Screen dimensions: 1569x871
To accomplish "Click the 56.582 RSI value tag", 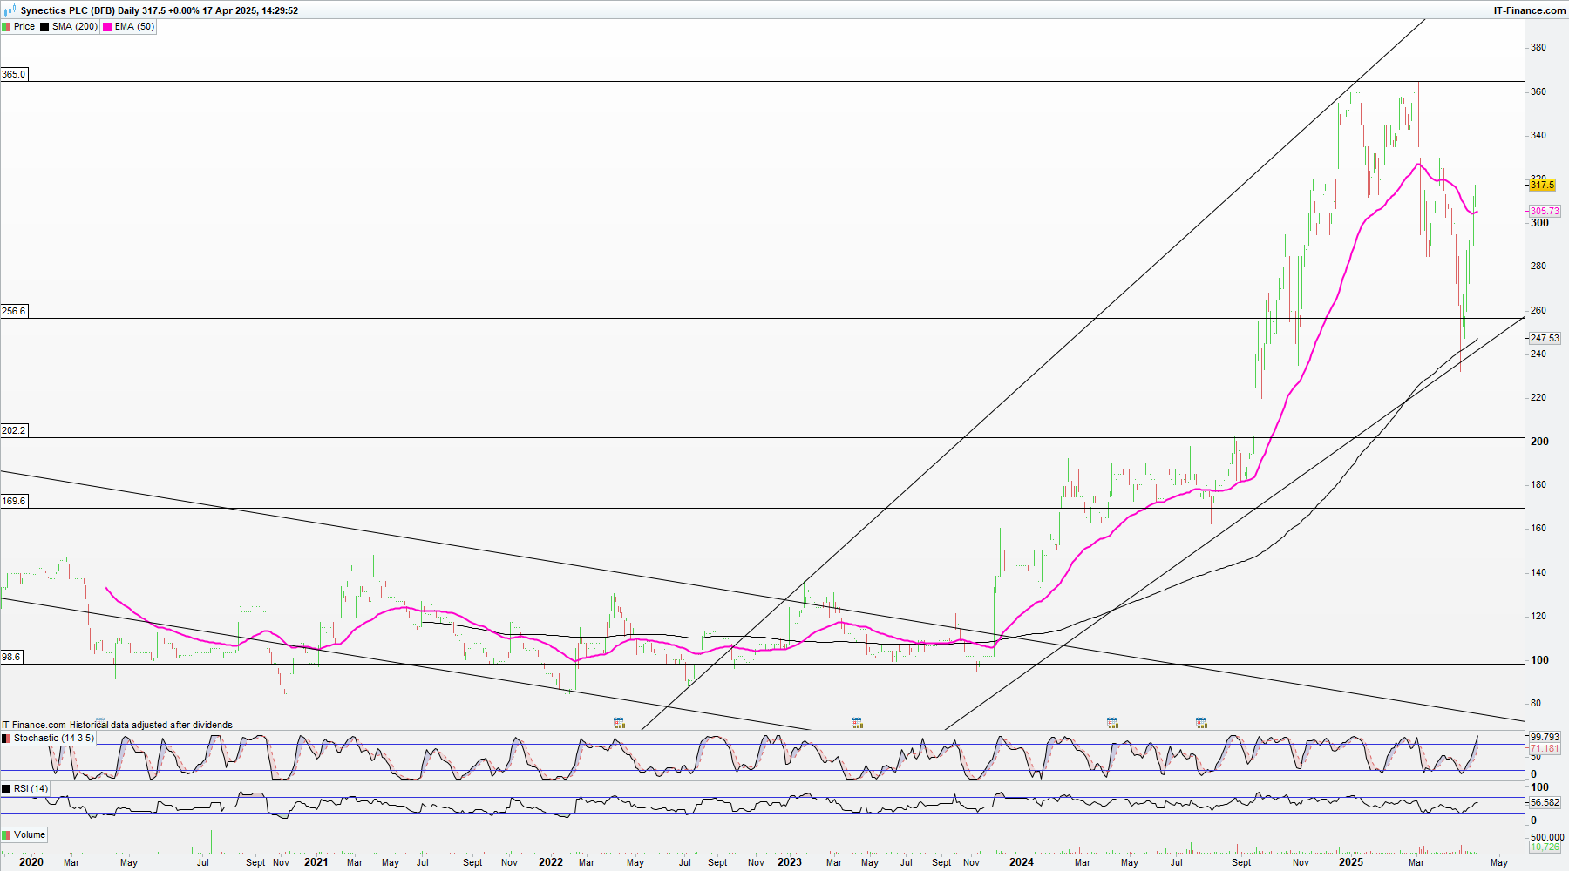I will click(x=1545, y=803).
